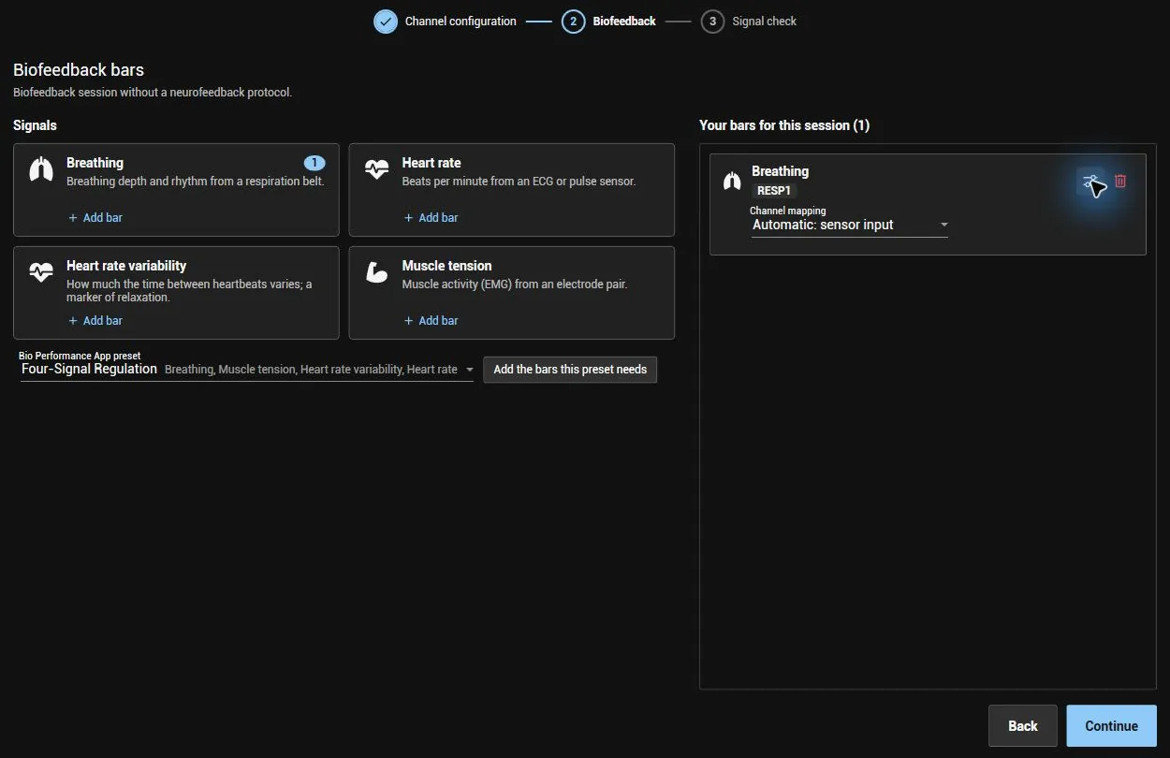Go Back to the previous step
This screenshot has height=758, width=1170.
click(1023, 725)
